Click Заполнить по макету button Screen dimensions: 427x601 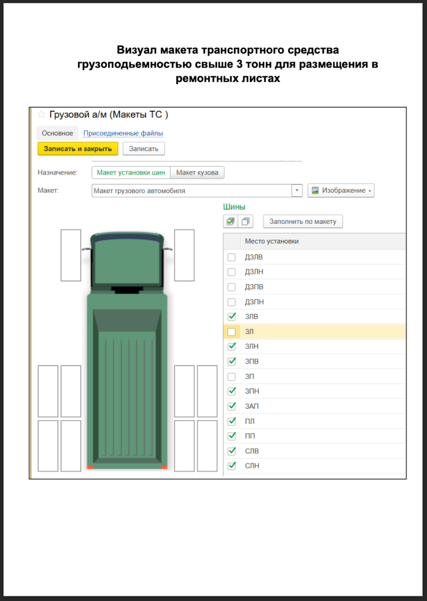coord(303,221)
